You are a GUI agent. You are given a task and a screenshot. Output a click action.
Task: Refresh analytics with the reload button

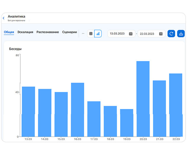click(171, 34)
